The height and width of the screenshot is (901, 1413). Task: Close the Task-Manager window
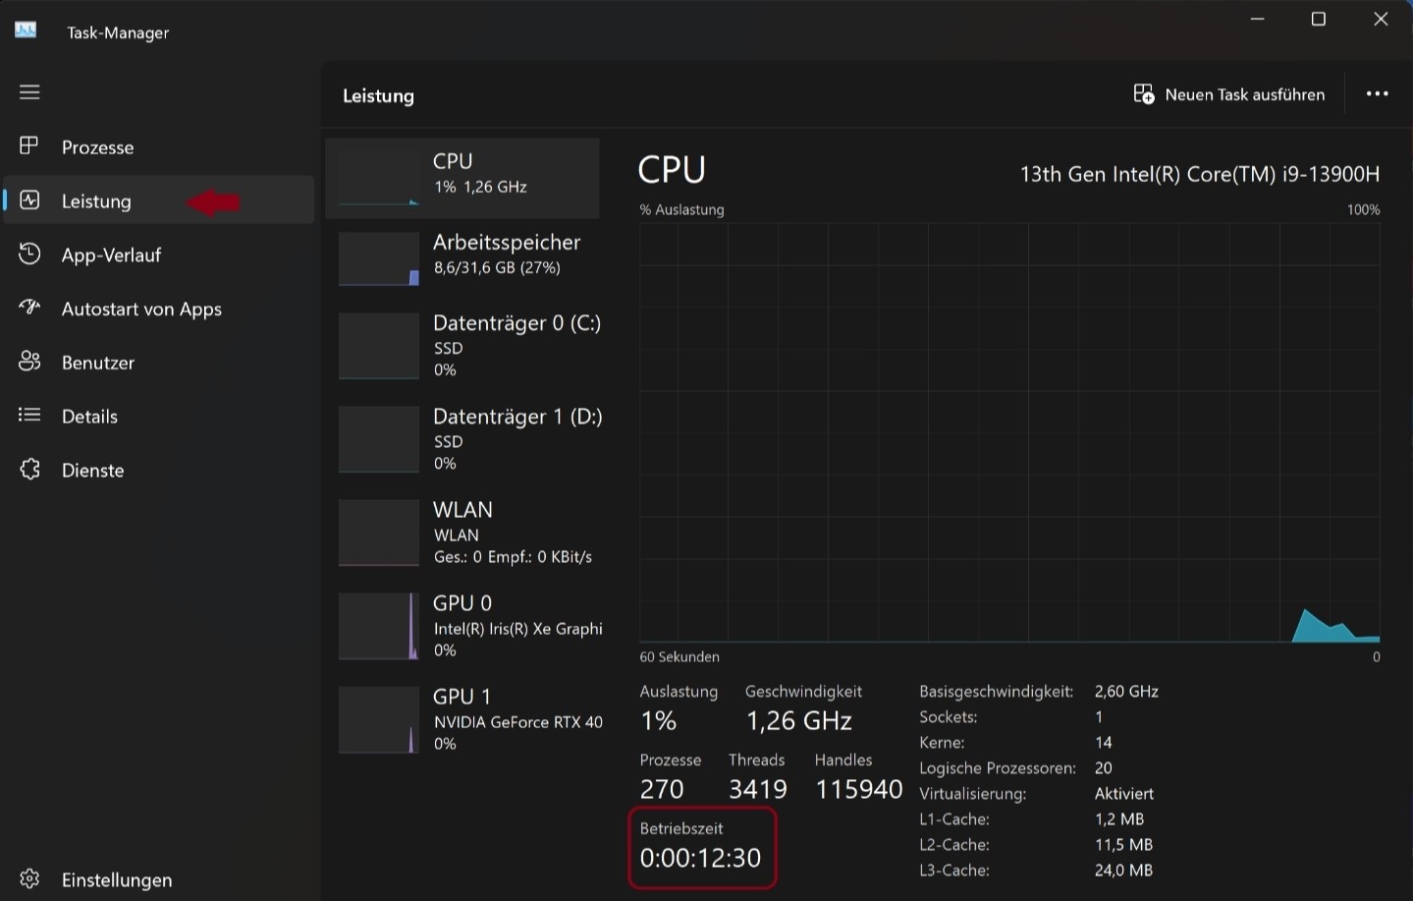coord(1381,19)
